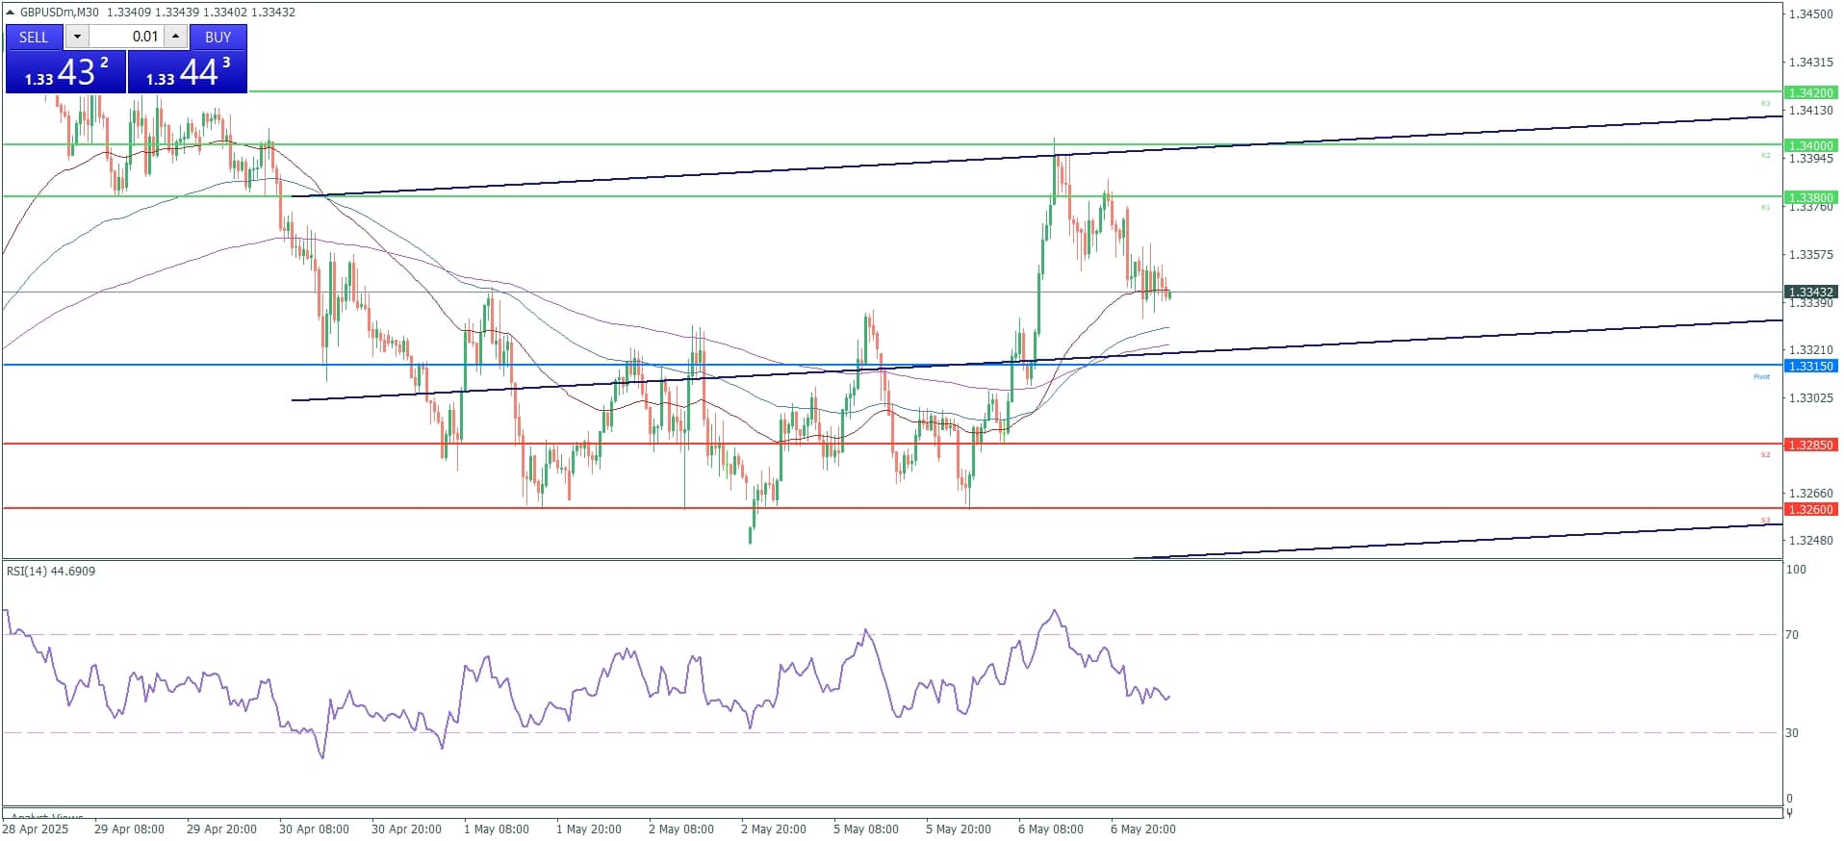Click the current price 1.33432 label
1844x841 pixels.
1810,293
